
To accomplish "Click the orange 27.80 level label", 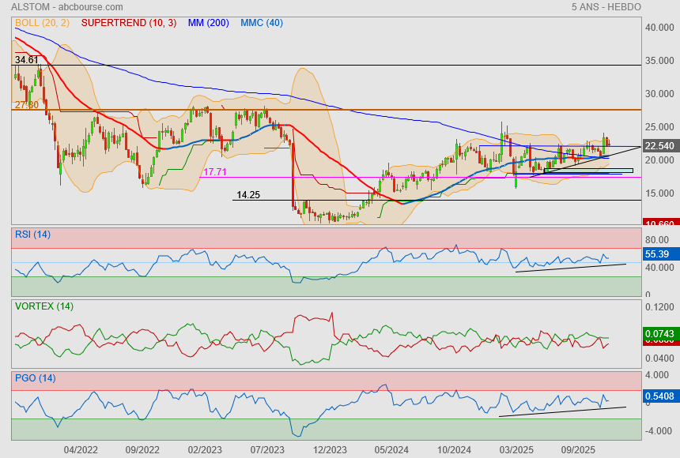I will (26, 105).
